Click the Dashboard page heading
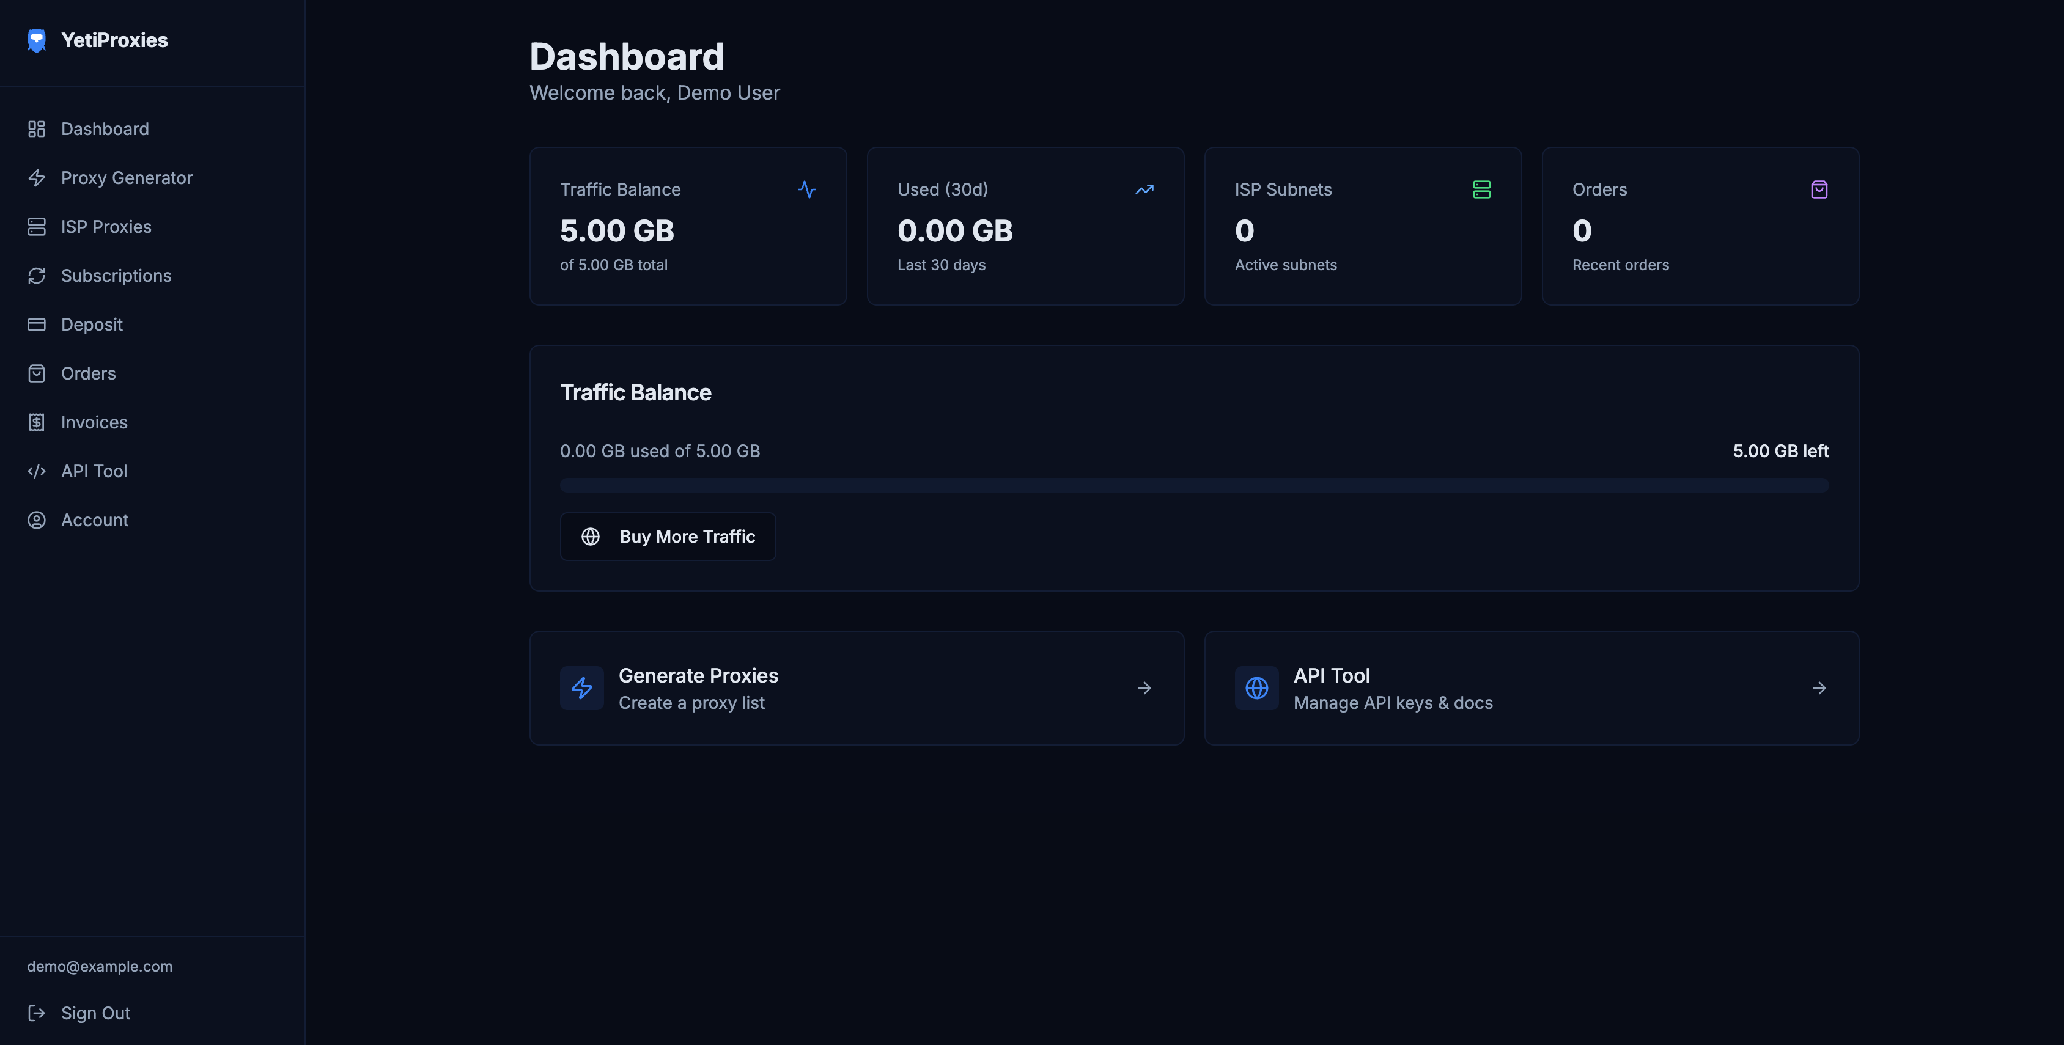 pos(627,56)
